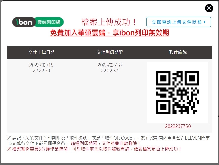Click the green 雲端列印網 badge
This screenshot has height=165, width=219.
click(x=49, y=22)
